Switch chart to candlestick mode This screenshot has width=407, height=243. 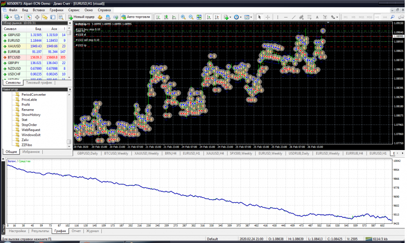(166, 17)
